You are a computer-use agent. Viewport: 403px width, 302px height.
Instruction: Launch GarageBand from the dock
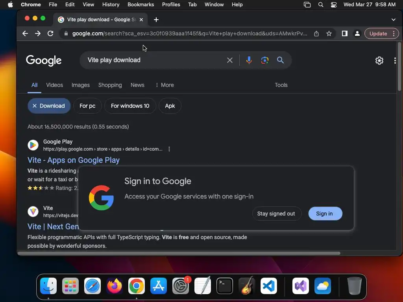247,285
